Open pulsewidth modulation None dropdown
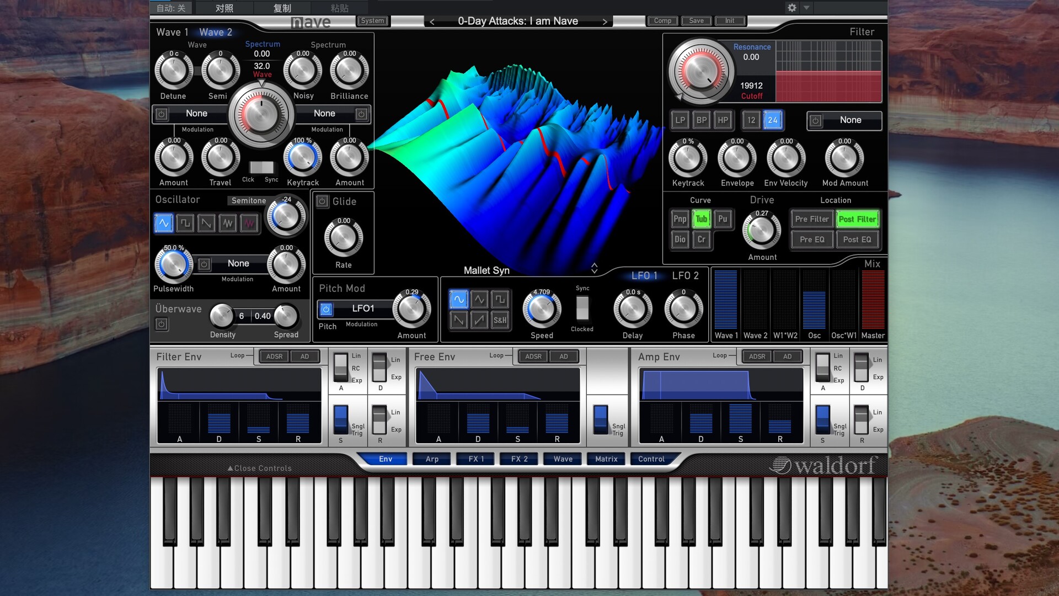The height and width of the screenshot is (596, 1059). [238, 264]
